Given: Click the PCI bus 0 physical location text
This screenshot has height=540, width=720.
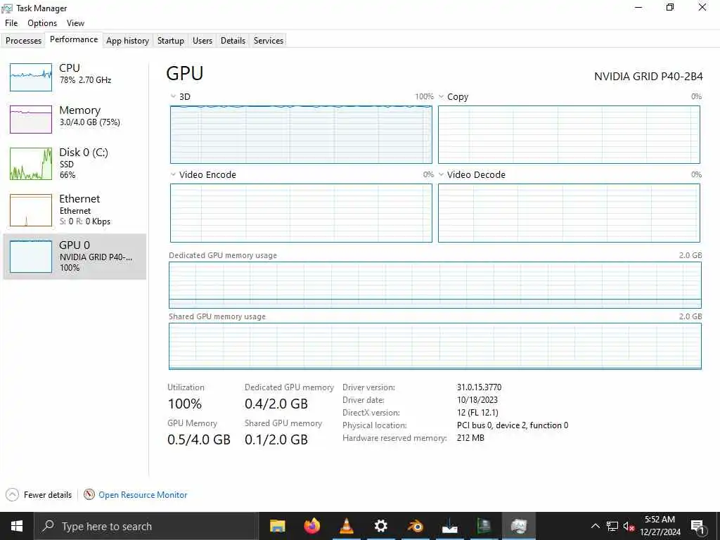Looking at the screenshot, I should [513, 425].
